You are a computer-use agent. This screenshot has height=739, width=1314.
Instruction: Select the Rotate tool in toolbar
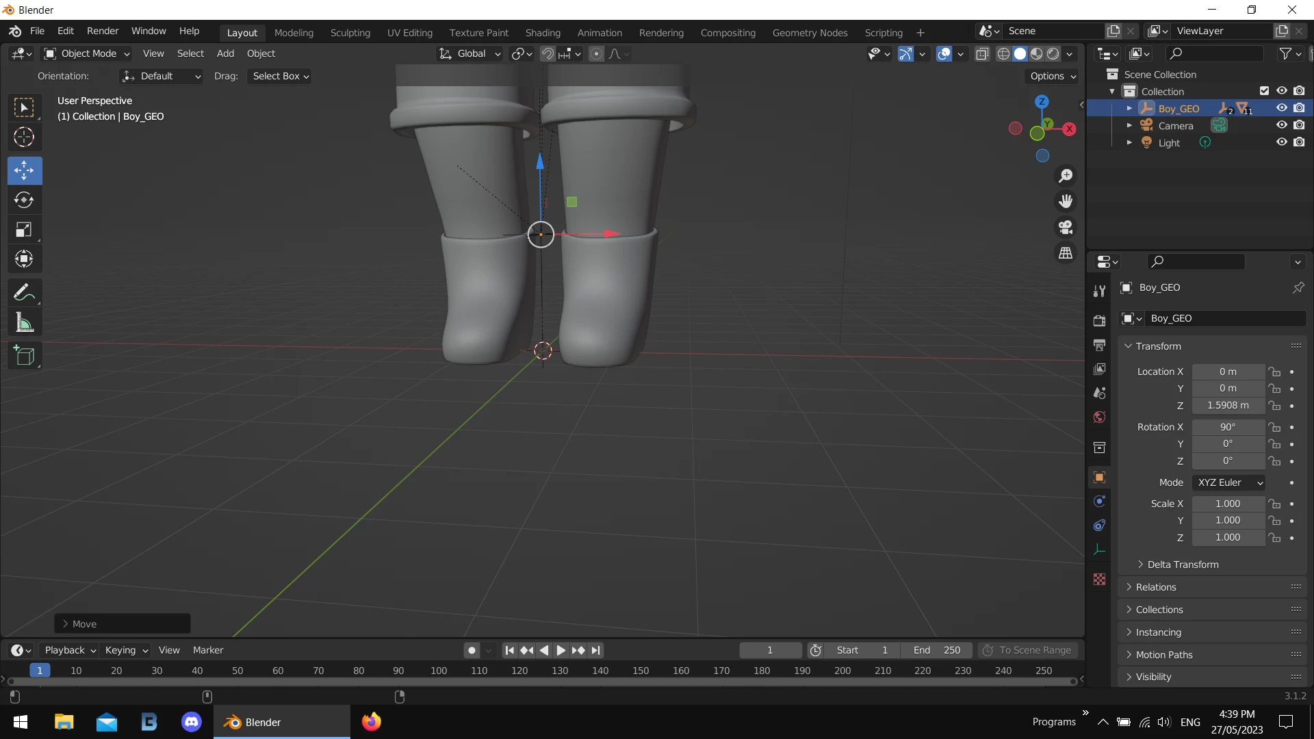[x=24, y=200]
